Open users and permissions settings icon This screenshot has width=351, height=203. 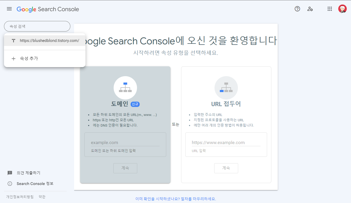(x=310, y=9)
